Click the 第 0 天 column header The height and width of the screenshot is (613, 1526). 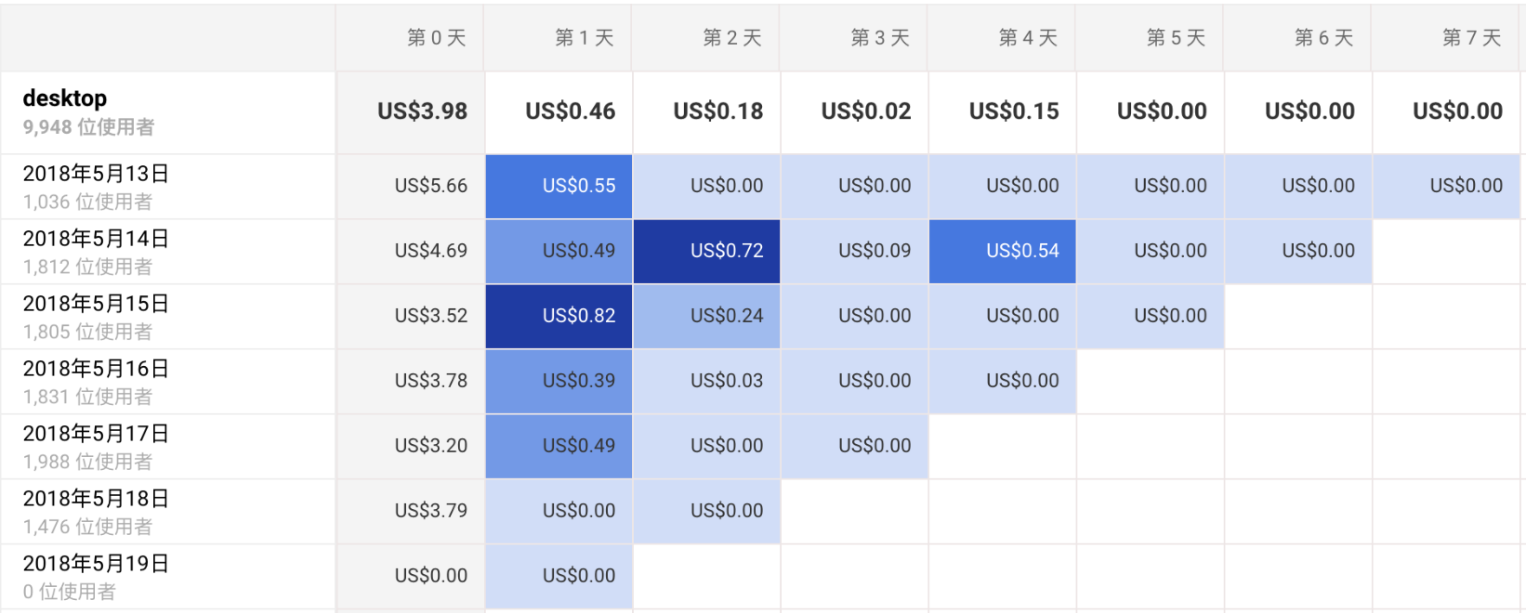436,37
